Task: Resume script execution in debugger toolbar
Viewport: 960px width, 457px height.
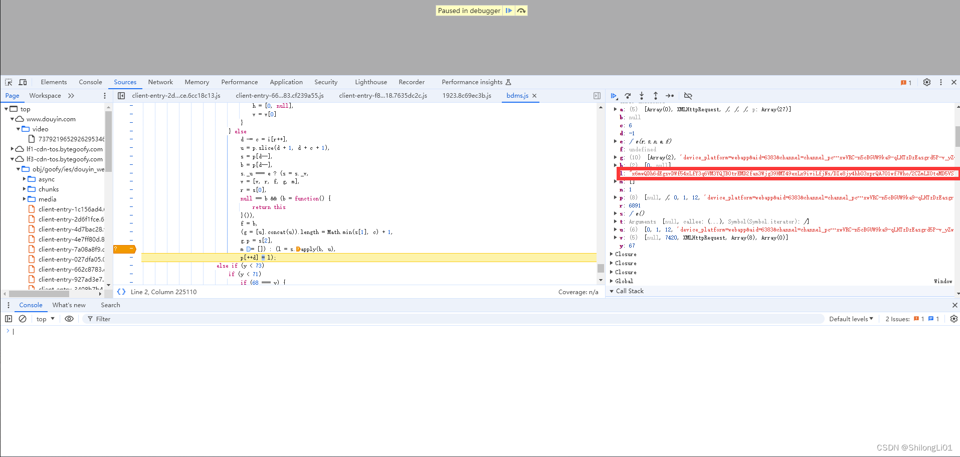Action: pos(614,96)
